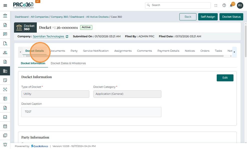This screenshot has height=149, width=247.
Task: Click the people group sidebar icon
Action: (5, 52)
